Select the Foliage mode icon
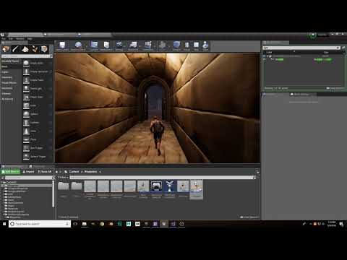Screen dimensions: 347x260 (35, 49)
